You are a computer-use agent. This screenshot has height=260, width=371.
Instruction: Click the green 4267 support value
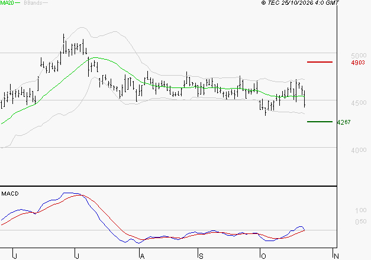(344, 122)
